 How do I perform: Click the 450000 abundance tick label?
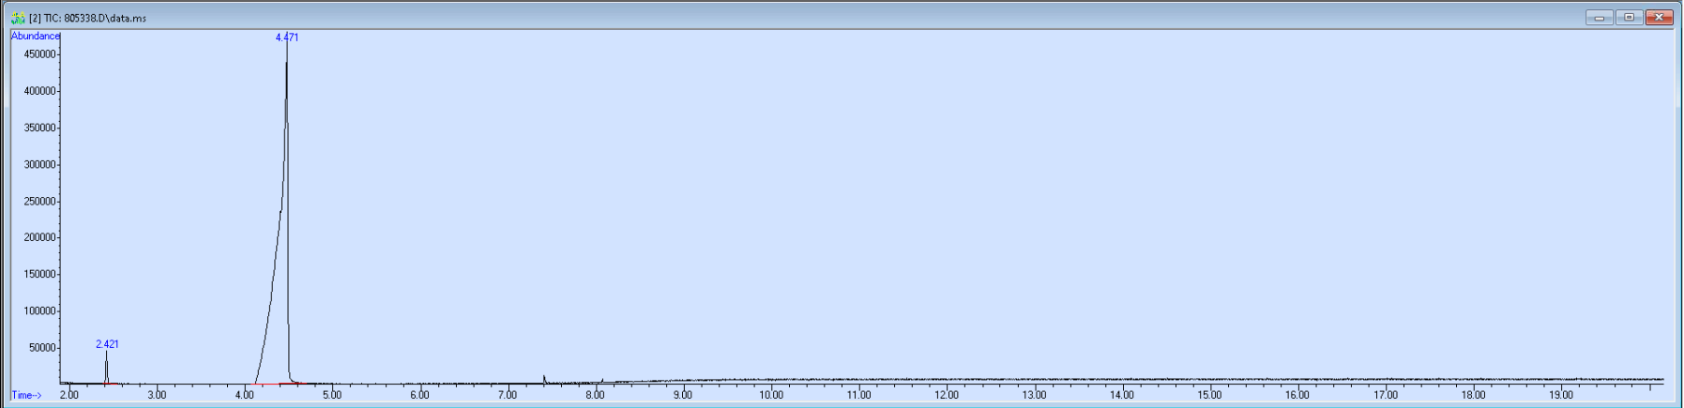click(x=40, y=54)
